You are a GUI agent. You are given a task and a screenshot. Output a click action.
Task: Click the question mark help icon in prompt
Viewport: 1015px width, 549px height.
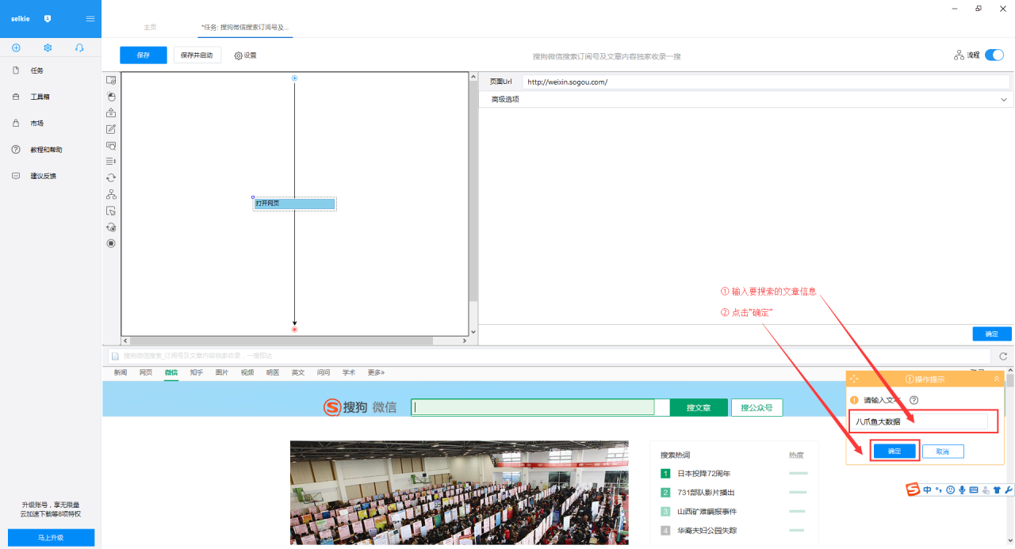pos(913,400)
